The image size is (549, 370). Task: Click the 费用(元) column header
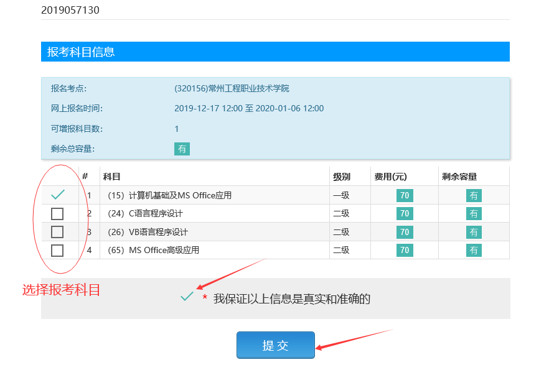[x=390, y=177]
